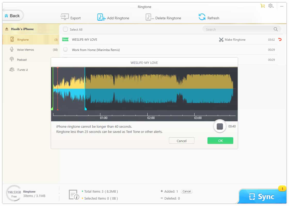
Task: Open the settings gear dropdown
Action: click(271, 6)
